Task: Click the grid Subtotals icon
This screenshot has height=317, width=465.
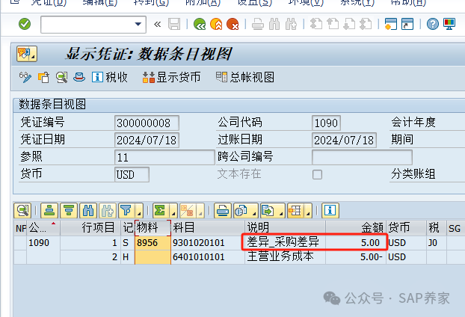Action: click(x=187, y=211)
